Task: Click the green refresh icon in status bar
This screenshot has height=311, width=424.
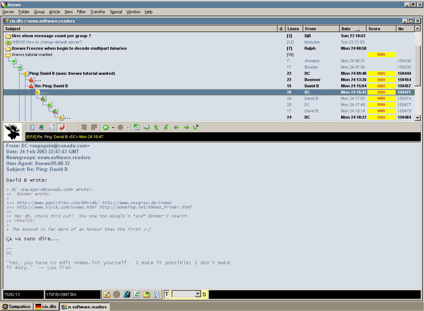Action: pos(137,294)
